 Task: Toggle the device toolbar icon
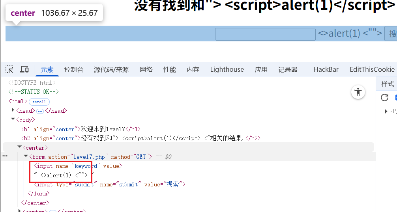pyautogui.click(x=24, y=69)
